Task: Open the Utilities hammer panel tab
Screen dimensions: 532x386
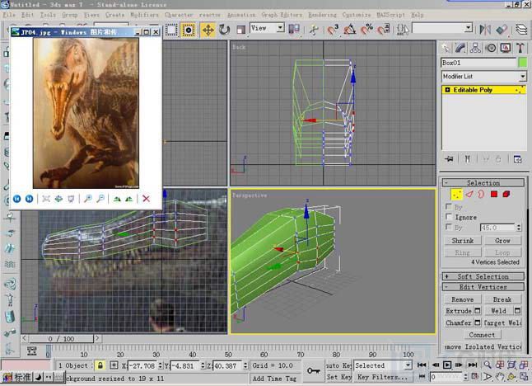Action: (x=520, y=48)
